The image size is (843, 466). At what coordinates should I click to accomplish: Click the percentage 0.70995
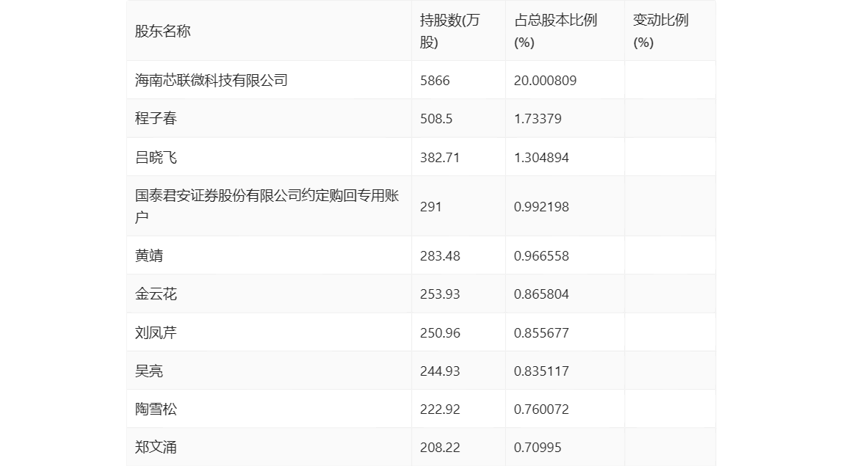(538, 447)
